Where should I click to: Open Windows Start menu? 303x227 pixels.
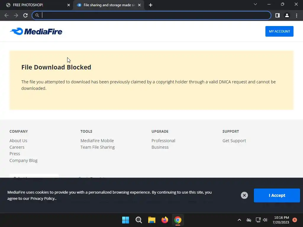(x=125, y=220)
